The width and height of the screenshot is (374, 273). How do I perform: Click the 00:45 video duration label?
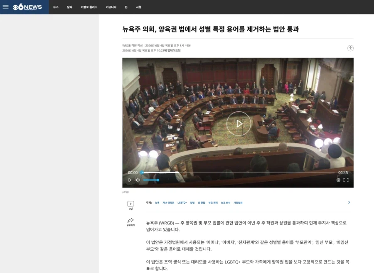coord(343,172)
